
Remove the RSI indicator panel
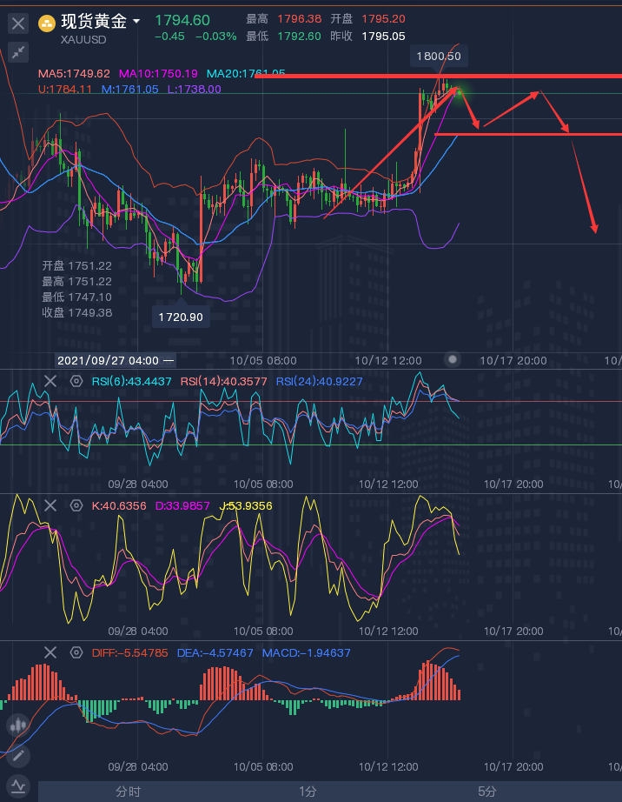click(50, 381)
